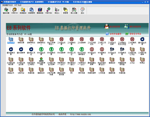Viewport: 150px width, 117px height.
Task: Select the 兰州银行进帐单 template icon
Action: 142,51
